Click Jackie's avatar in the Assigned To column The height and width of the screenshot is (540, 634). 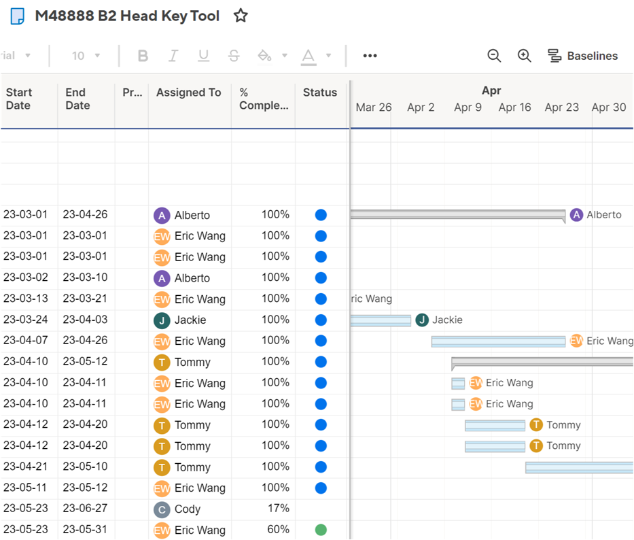162,320
